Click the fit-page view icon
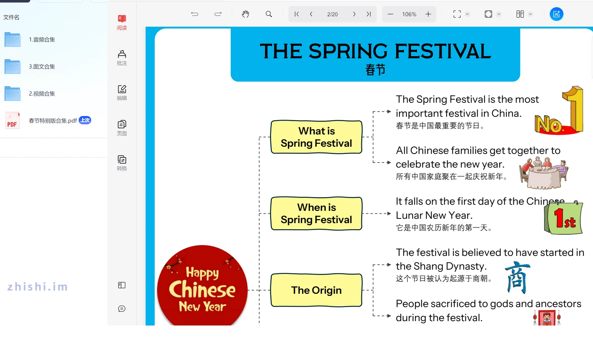This screenshot has width=593, height=337. pos(488,14)
